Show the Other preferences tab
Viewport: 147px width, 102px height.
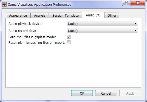click(x=112, y=15)
